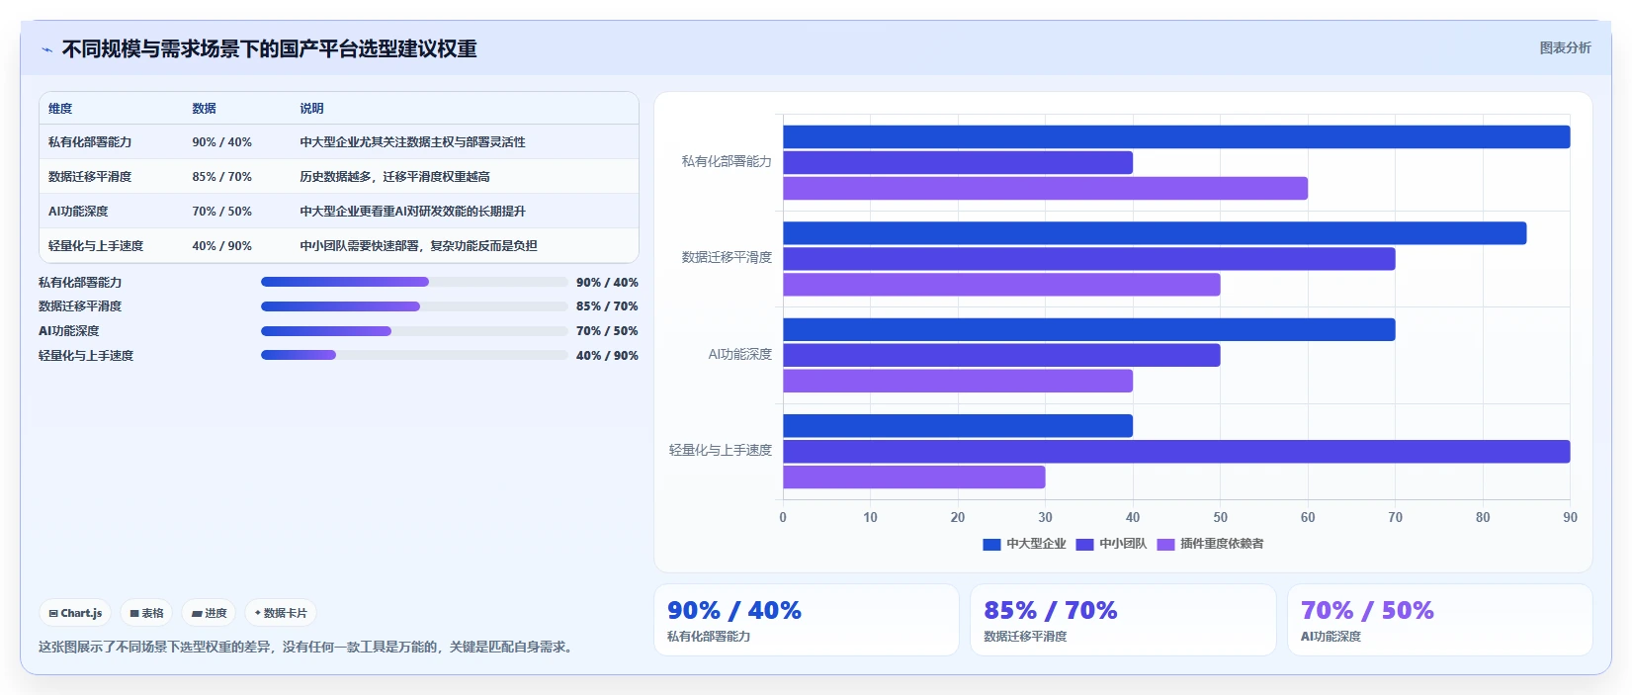Screen dimensions: 1632x695
Task: Click the 数据迁移平滑度 cell in the table
Action: coord(90,177)
